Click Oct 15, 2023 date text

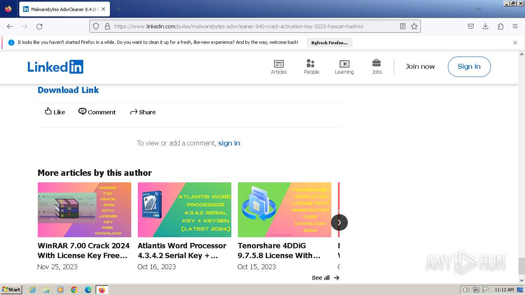(257, 267)
